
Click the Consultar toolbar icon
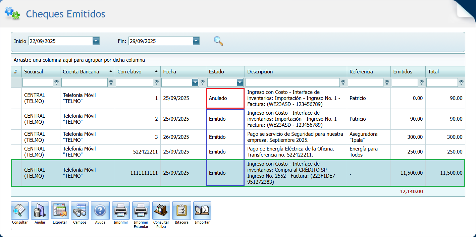(x=20, y=210)
